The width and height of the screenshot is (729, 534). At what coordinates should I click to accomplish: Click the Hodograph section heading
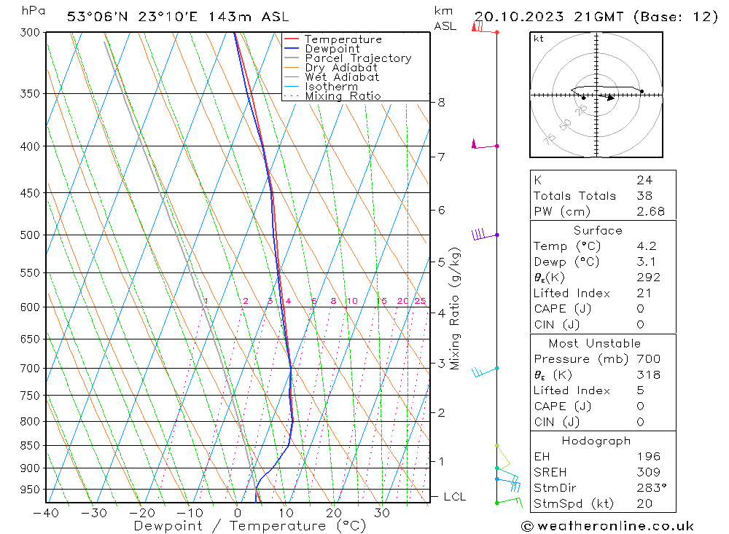[596, 441]
